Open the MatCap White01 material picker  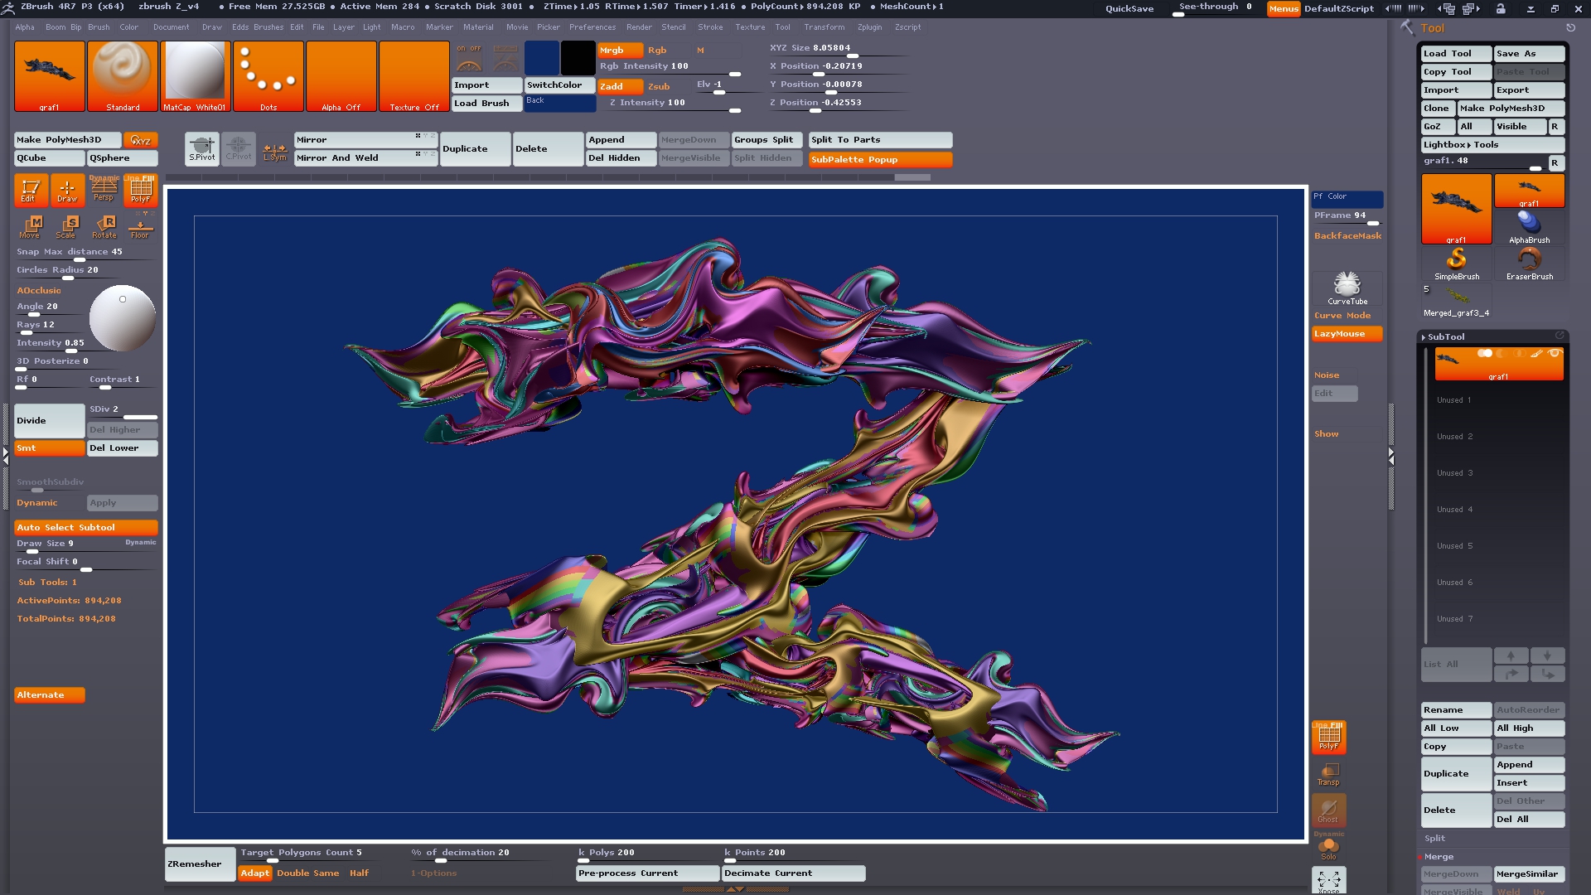click(x=195, y=75)
